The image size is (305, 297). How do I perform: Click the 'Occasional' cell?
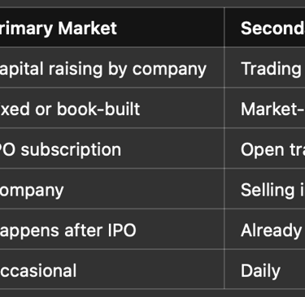click(112, 269)
